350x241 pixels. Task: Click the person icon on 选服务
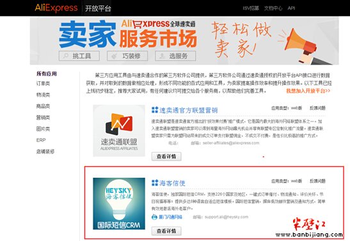[162, 56]
